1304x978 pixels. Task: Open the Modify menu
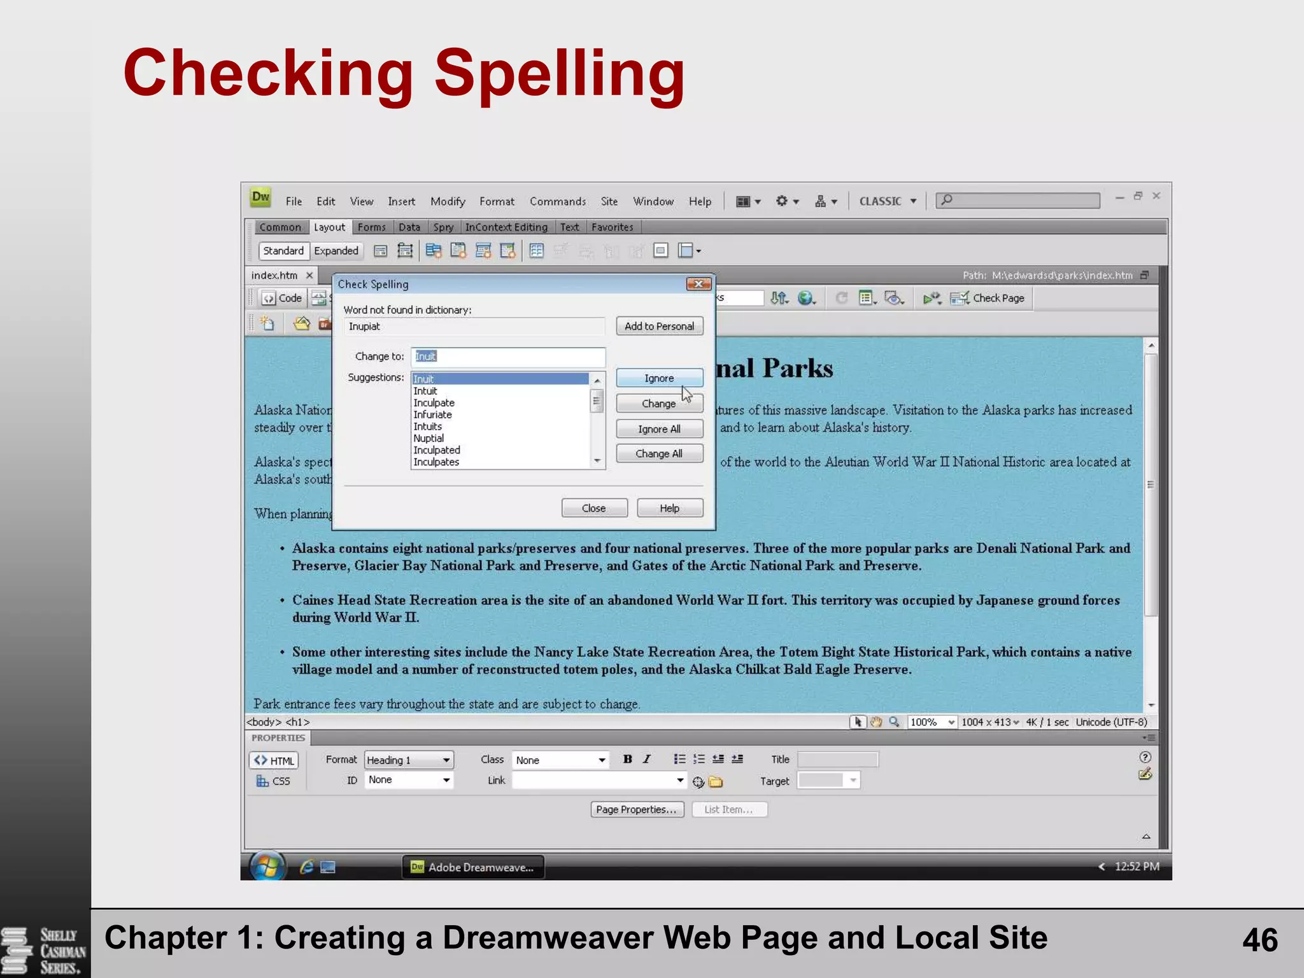tap(448, 201)
